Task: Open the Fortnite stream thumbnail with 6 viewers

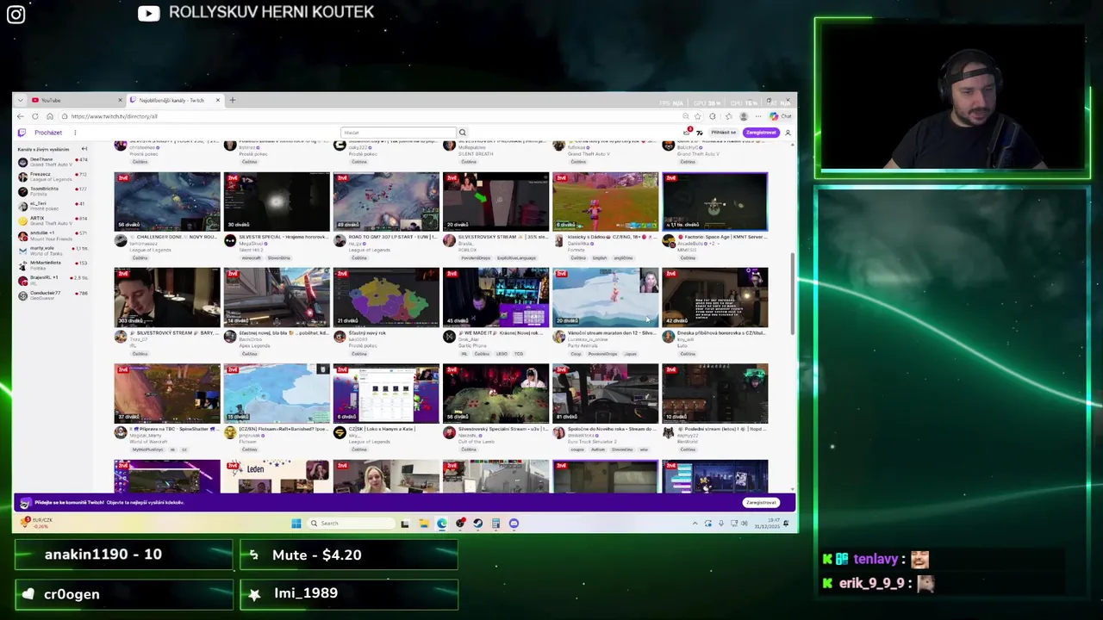Action: coord(605,201)
